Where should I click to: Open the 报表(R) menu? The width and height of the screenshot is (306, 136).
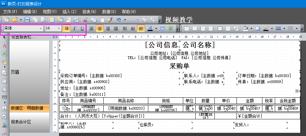click(x=89, y=12)
